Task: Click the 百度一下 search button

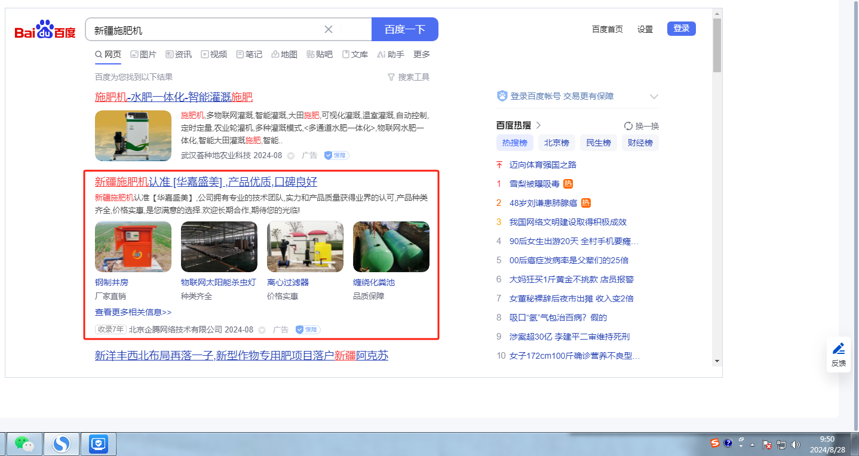Action: (x=405, y=29)
